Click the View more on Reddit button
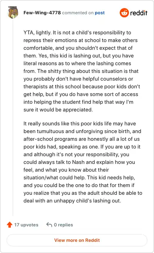The height and width of the screenshot is (253, 154). (77, 240)
